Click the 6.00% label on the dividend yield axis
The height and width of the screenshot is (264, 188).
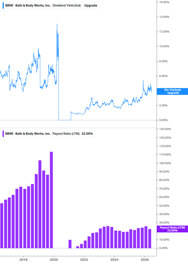click(163, 76)
